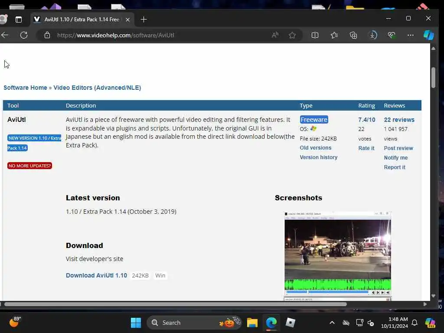Click the Windows OS icon
This screenshot has width=444, height=333.
pos(313,128)
